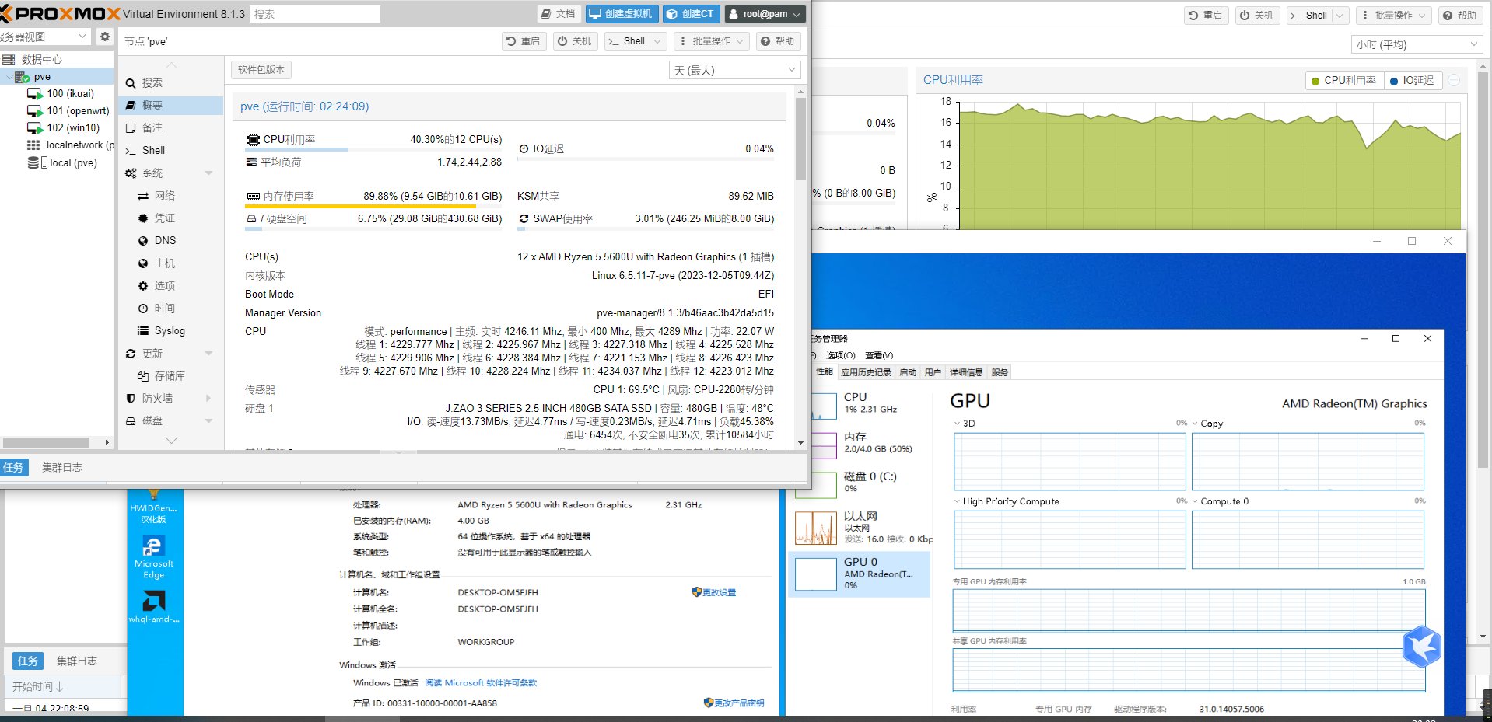The width and height of the screenshot is (1492, 722).
Task: Select VM 102 (win10) in server tree
Action: pos(64,128)
